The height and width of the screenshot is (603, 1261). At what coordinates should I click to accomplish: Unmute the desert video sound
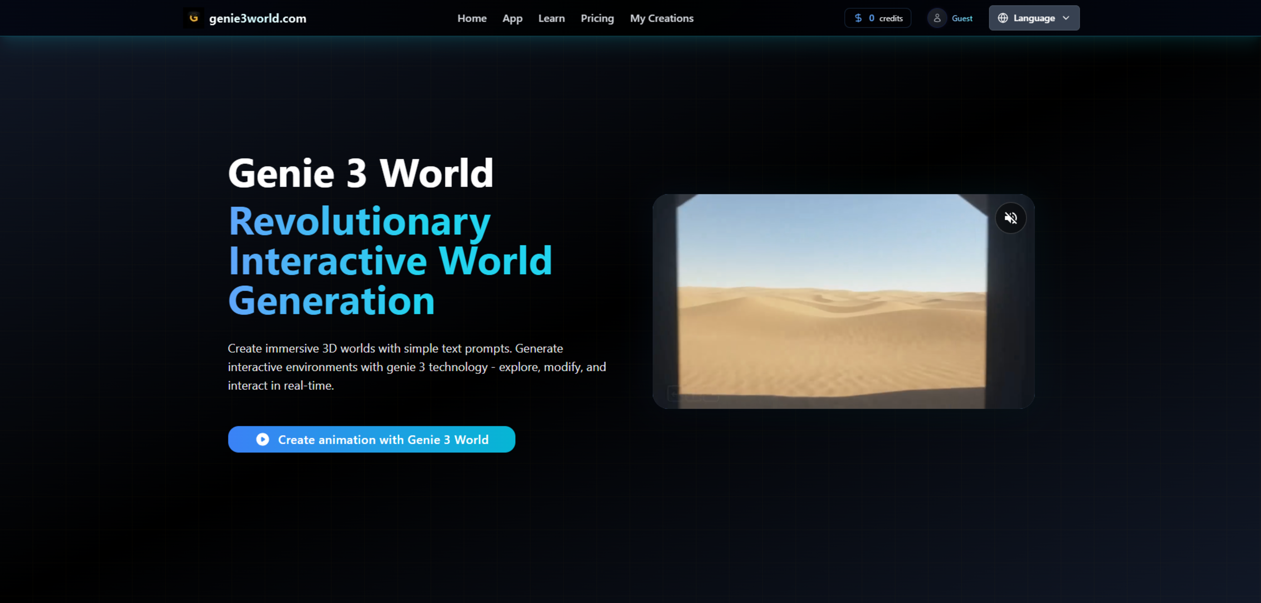tap(1010, 218)
